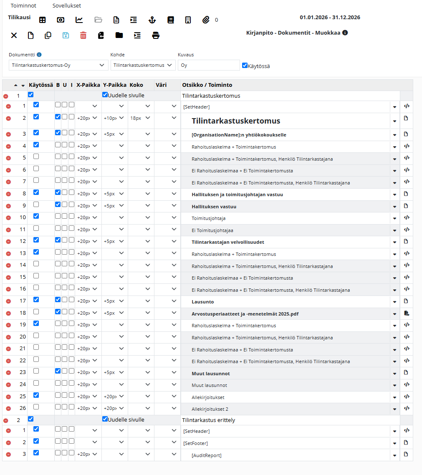This screenshot has width=422, height=475.
Task: Remove row 17 Lausunto with red minus
Action: 8,301
